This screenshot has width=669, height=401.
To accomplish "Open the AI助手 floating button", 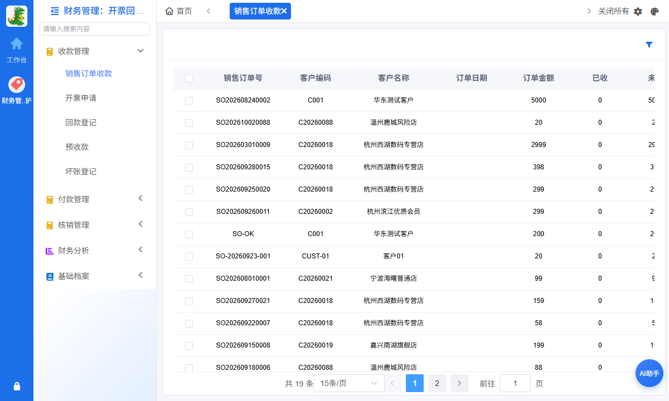I will click(x=649, y=374).
